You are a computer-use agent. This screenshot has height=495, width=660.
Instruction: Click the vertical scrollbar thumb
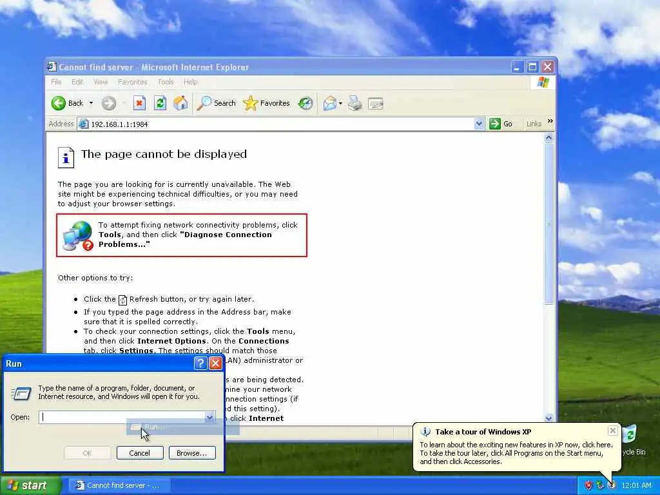pos(548,224)
